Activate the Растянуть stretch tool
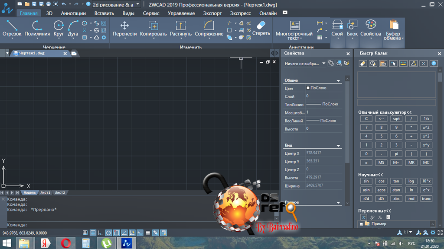 coord(181,29)
